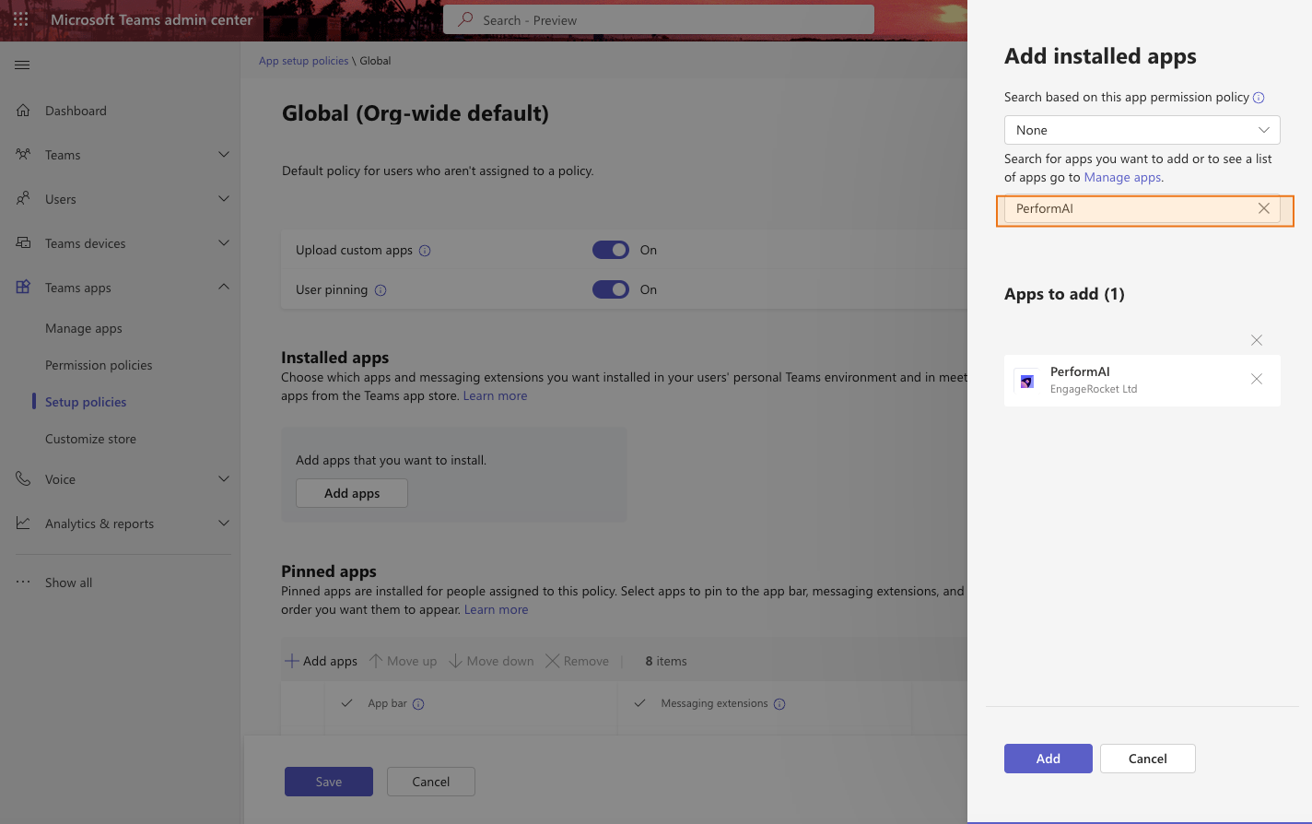Toggle Upload custom apps switch

click(611, 250)
